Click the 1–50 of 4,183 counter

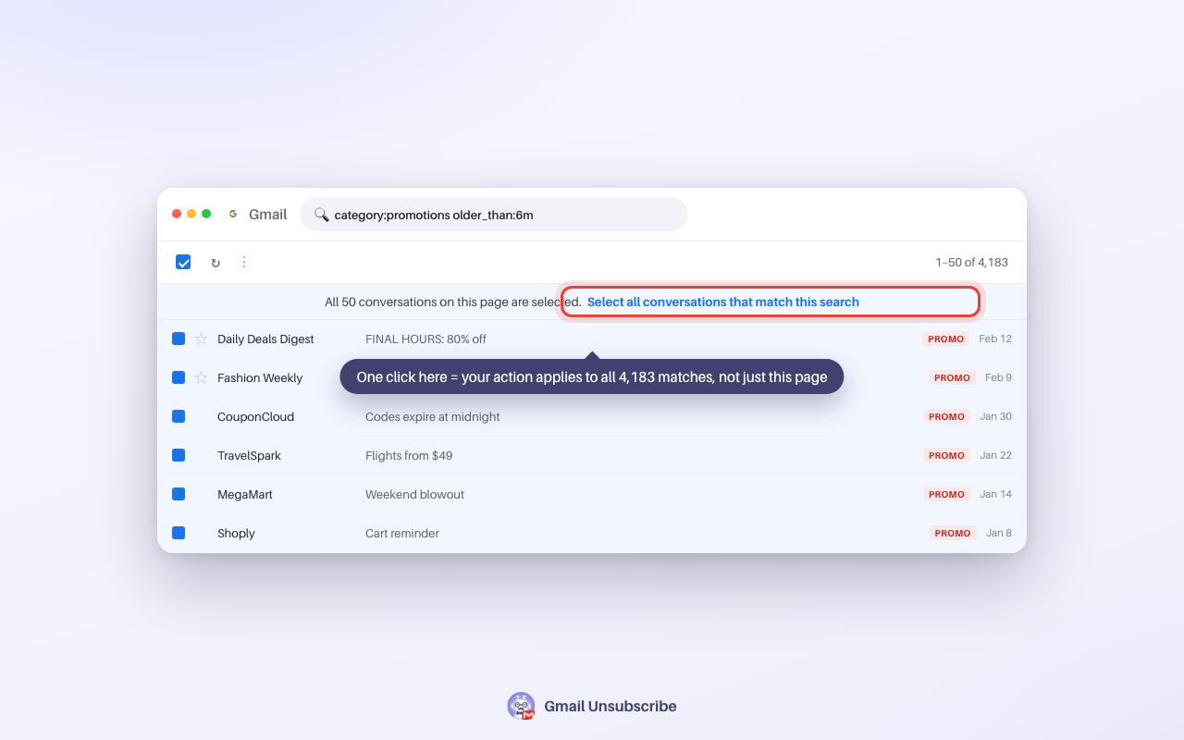point(971,263)
